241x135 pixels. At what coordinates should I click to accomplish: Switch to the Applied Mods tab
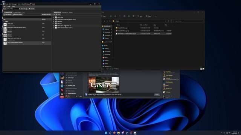(57, 12)
